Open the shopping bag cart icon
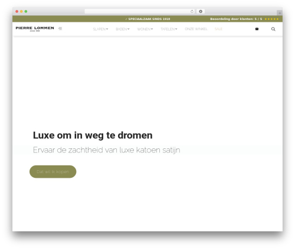The image size is (295, 249). click(x=257, y=29)
